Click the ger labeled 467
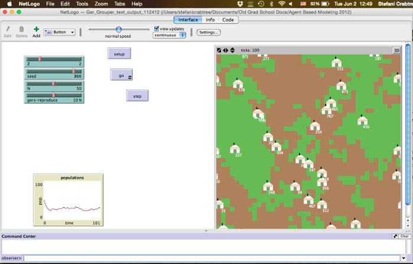 coord(308,200)
